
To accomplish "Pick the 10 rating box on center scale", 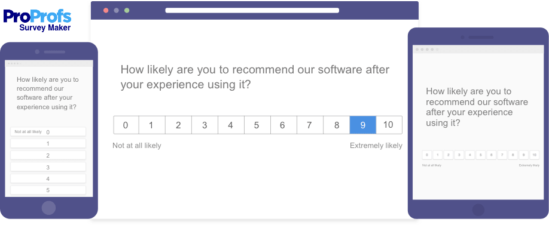I will coord(389,125).
